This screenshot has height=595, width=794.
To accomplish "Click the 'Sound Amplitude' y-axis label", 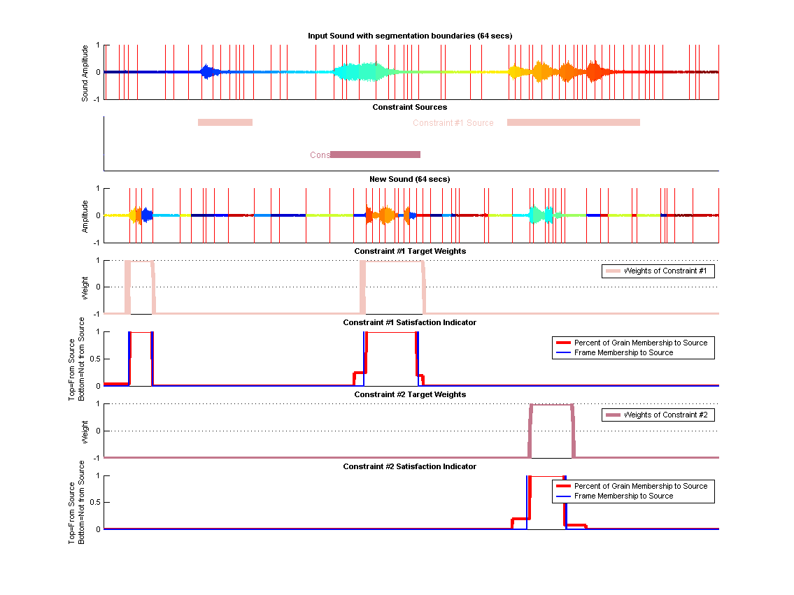I will point(85,73).
